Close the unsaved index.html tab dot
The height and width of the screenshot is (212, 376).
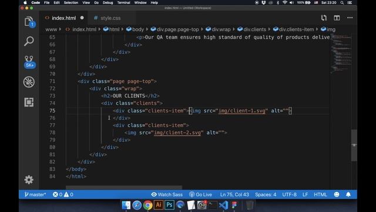[x=82, y=18]
